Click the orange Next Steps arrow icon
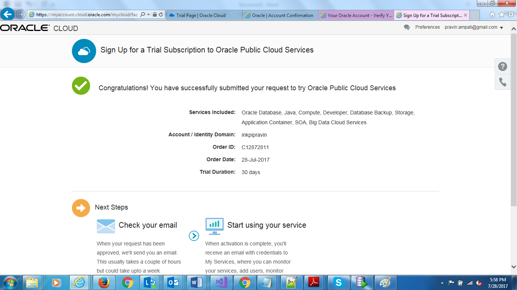Image resolution: width=517 pixels, height=290 pixels. pos(81,207)
